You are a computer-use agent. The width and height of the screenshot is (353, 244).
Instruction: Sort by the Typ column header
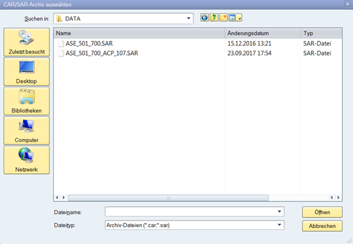pos(322,33)
